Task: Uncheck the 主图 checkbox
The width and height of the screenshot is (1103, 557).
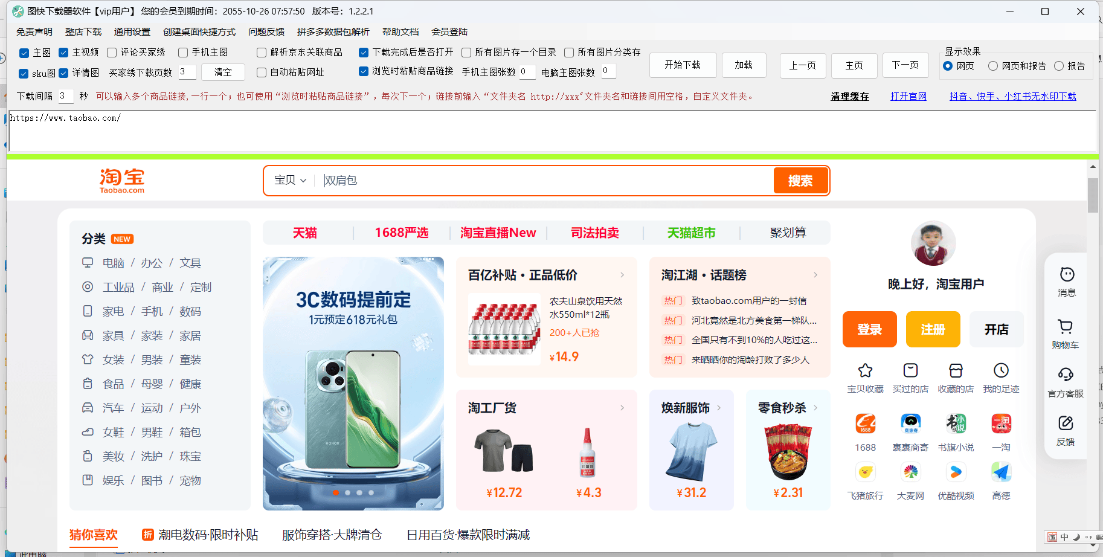Action: (24, 53)
